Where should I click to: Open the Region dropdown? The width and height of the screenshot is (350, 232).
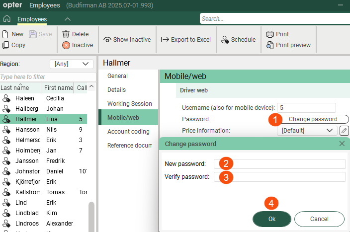72,64
